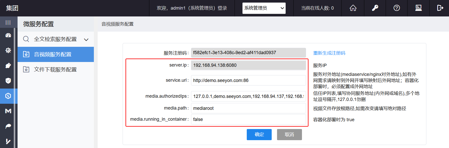Open the M letter sidebar icon
The height and width of the screenshot is (148, 449).
(8, 111)
